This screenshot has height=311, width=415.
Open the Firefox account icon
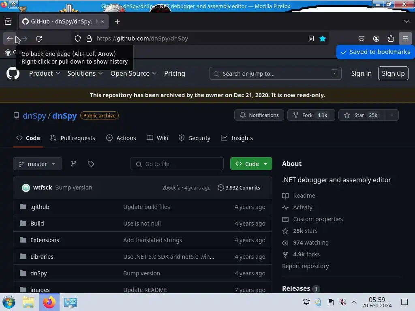click(x=376, y=38)
